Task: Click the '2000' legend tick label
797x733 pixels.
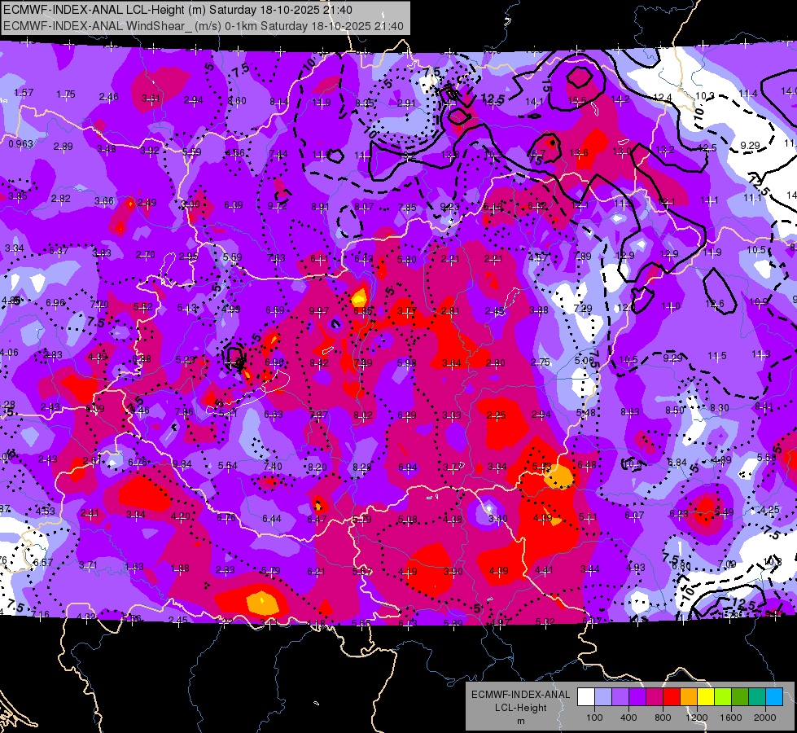Action: tap(765, 718)
